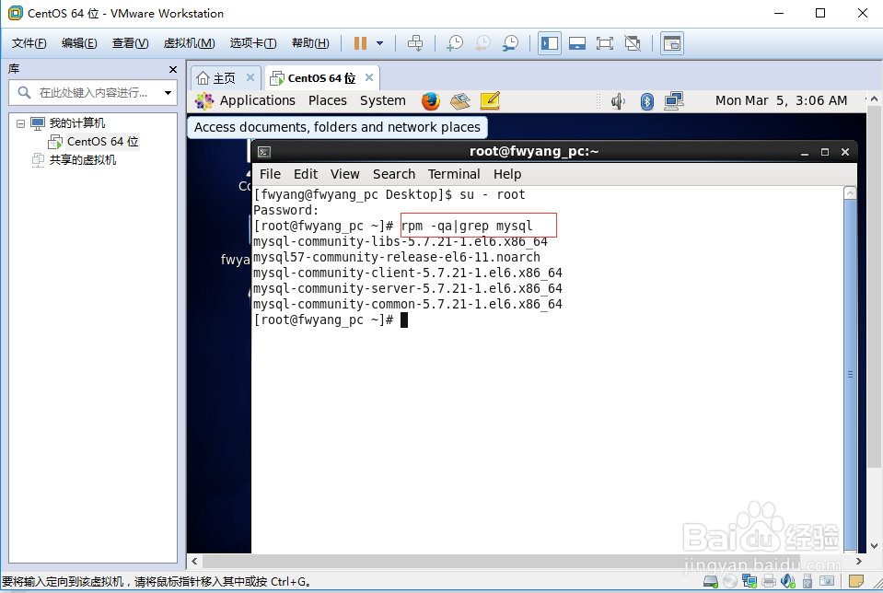The image size is (883, 593).
Task: Click the terminal scrollbar up arrow
Action: [850, 193]
